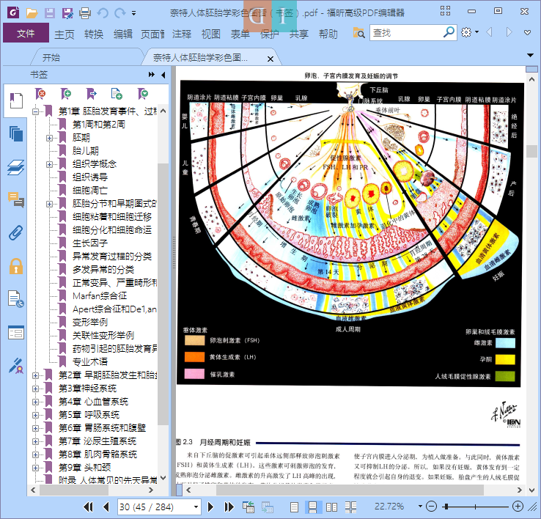Redo the last action
Viewport: 541px width, 519px height.
(x=119, y=13)
